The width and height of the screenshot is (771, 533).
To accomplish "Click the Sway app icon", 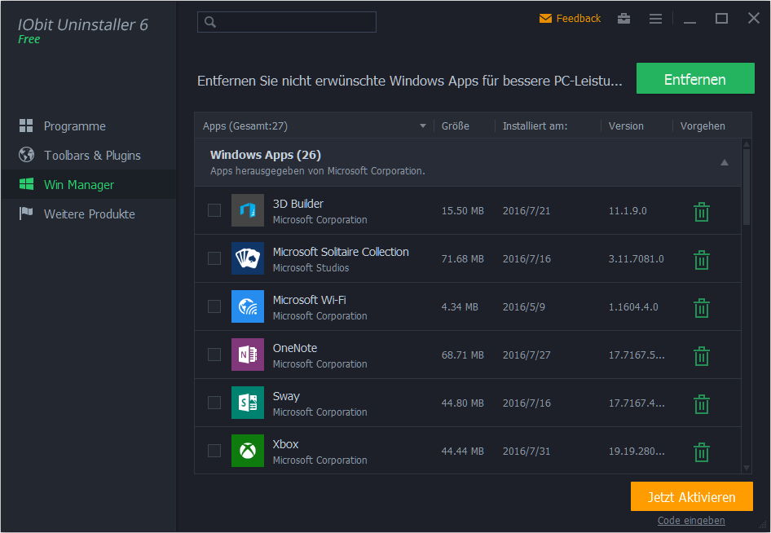I will coord(247,403).
